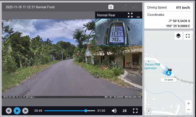Expand the Normal Rear picture-in-picture view
Screen dimensions: 196x117
(x=130, y=15)
